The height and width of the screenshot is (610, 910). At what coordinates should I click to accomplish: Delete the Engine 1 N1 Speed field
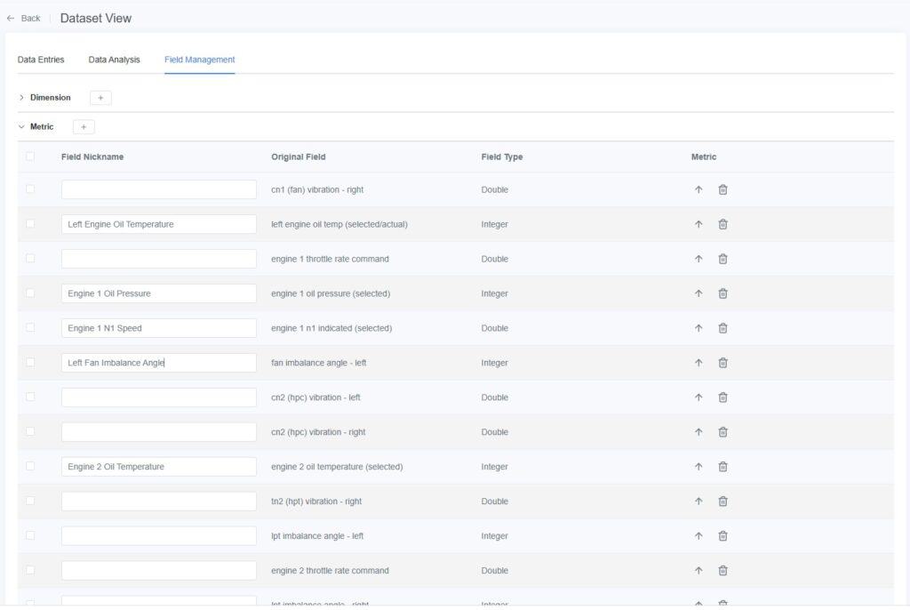(722, 328)
